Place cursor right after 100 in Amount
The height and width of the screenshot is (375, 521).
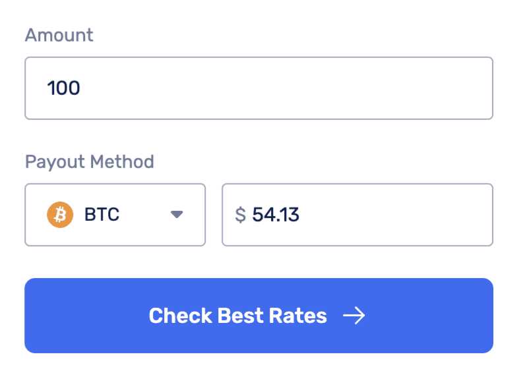(x=82, y=88)
